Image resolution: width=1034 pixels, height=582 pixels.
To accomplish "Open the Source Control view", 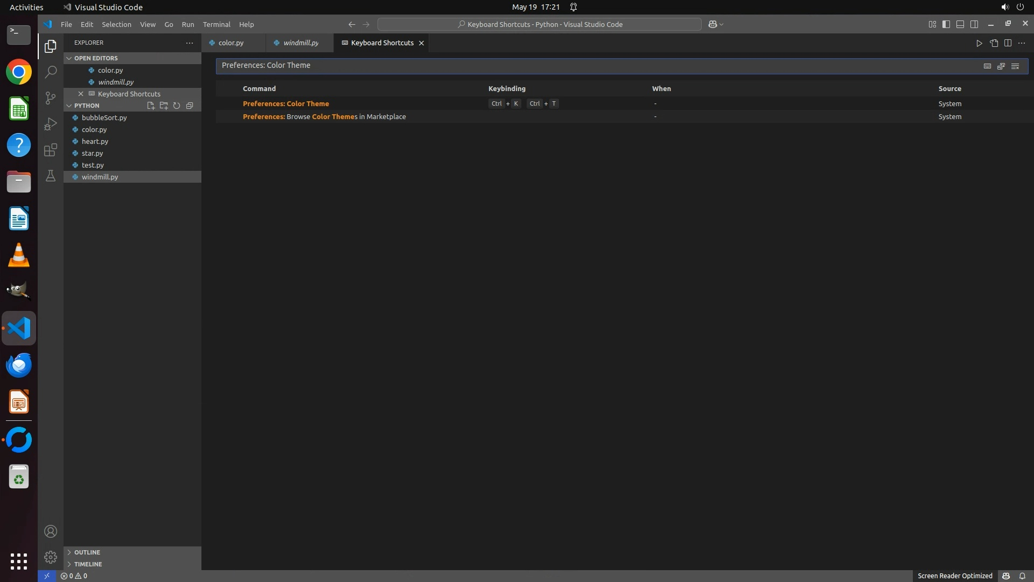I will pyautogui.click(x=51, y=98).
